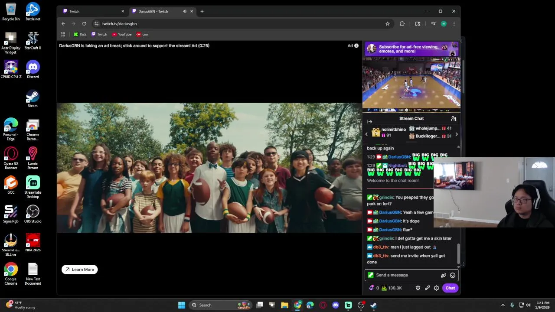The height and width of the screenshot is (312, 555).
Task: Open File Explorer from taskbar
Action: tap(284, 305)
